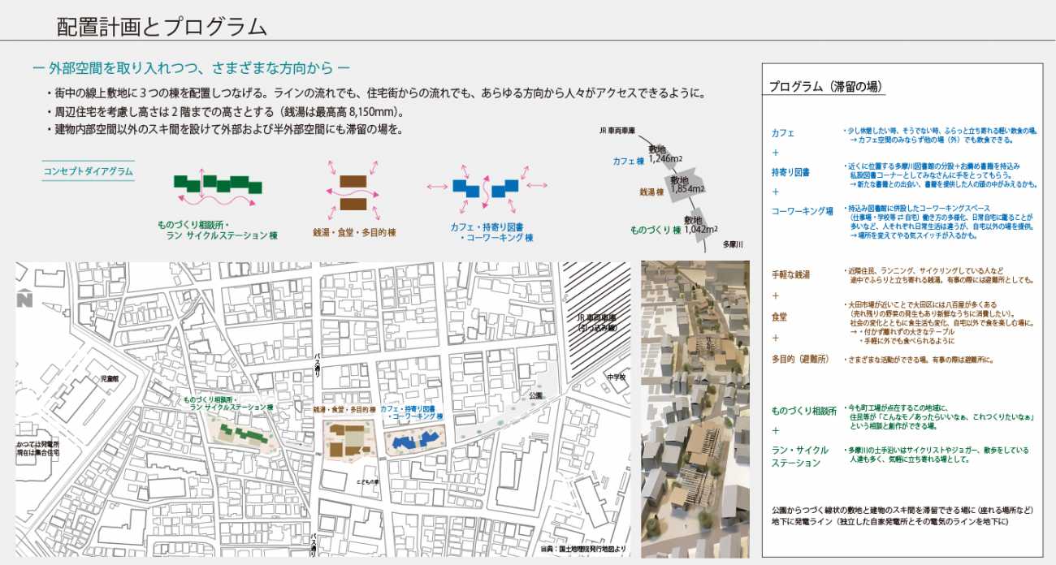
Task: Click the コーワーキング場 program heading
Action: click(802, 211)
